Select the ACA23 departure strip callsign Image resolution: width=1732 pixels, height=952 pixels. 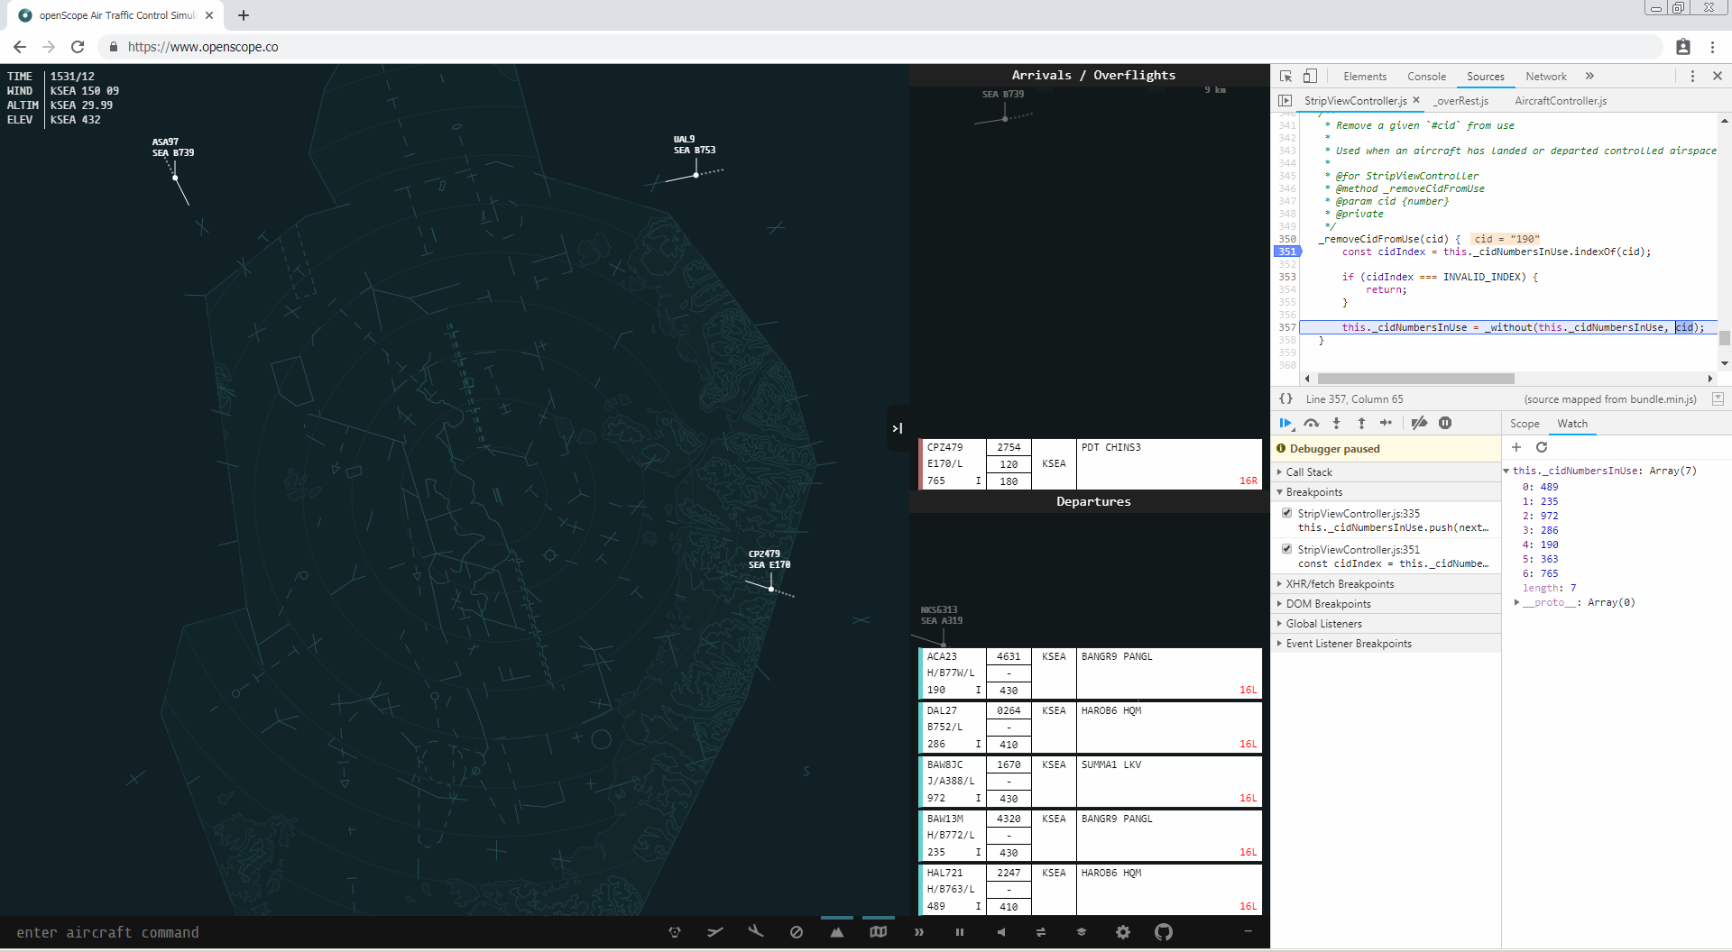coord(943,656)
